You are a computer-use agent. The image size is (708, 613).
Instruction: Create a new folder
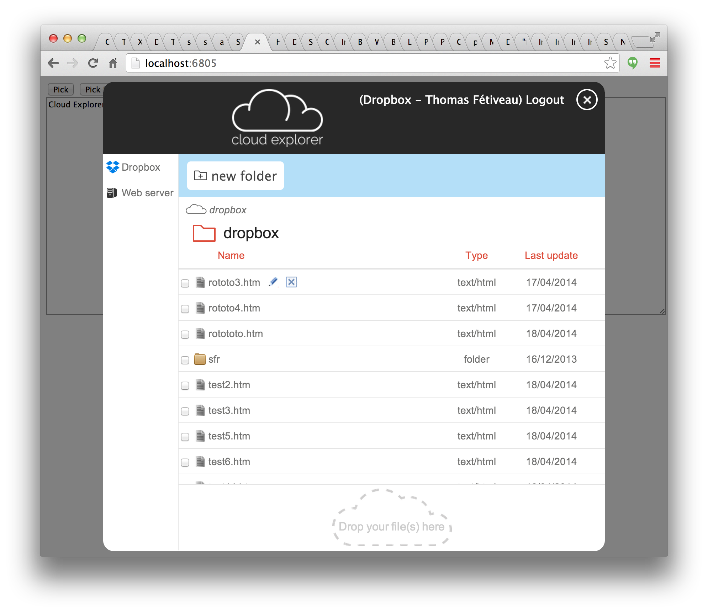pos(236,176)
